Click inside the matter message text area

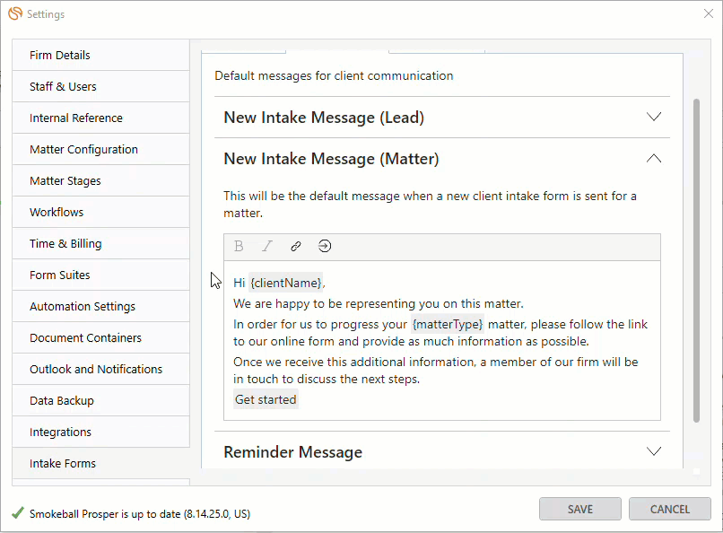pyautogui.click(x=441, y=341)
